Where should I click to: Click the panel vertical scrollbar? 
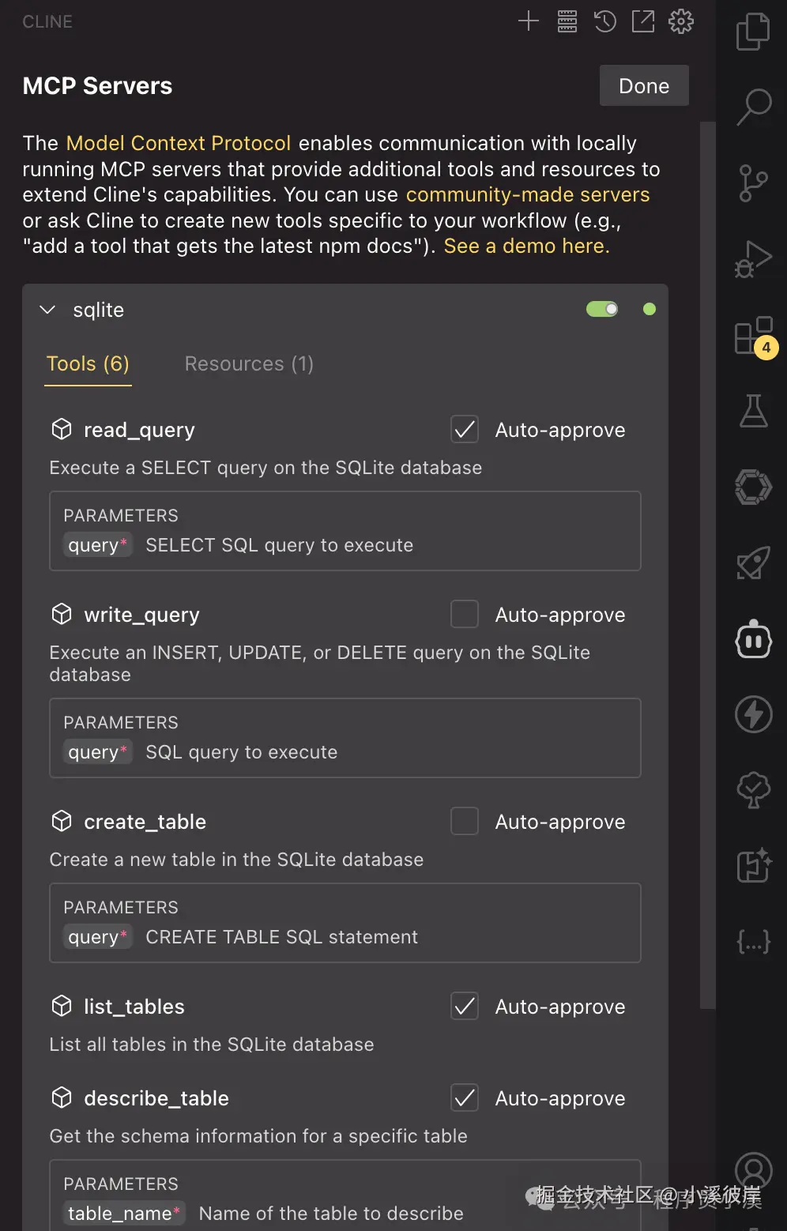tap(707, 564)
